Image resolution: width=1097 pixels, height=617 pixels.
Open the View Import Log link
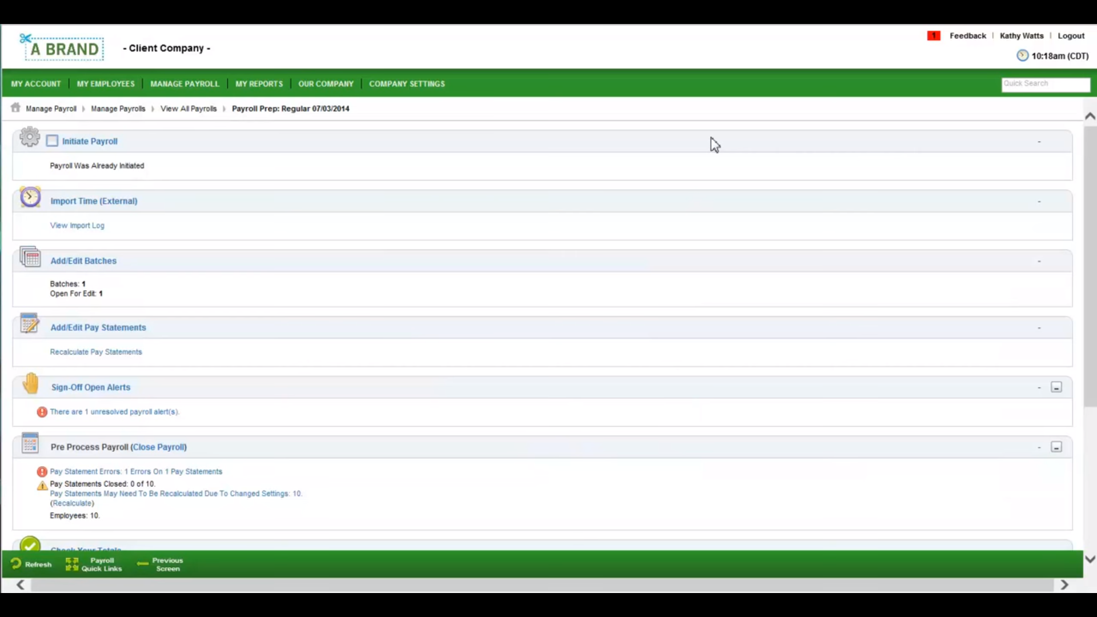tap(77, 226)
